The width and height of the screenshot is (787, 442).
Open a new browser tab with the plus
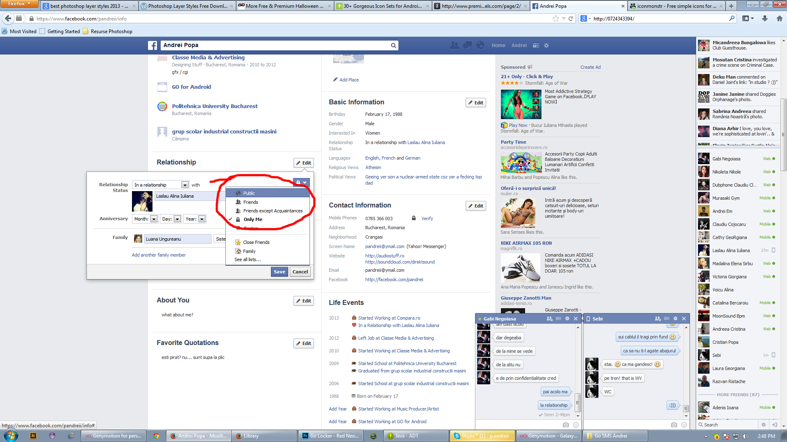pos(731,6)
